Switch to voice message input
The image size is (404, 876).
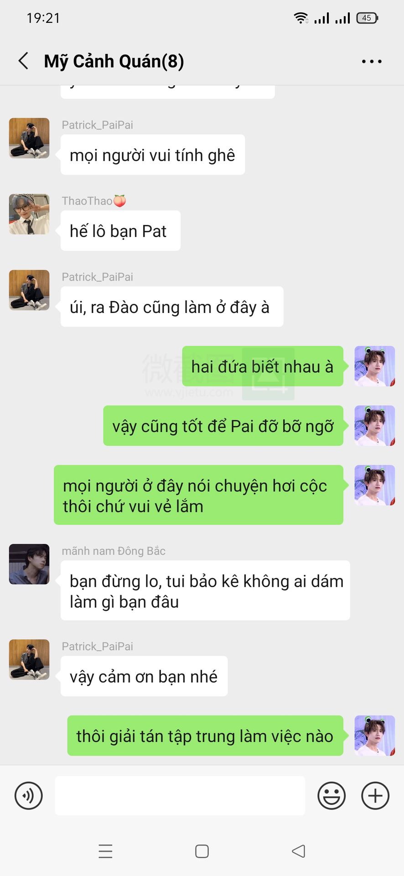click(x=29, y=796)
